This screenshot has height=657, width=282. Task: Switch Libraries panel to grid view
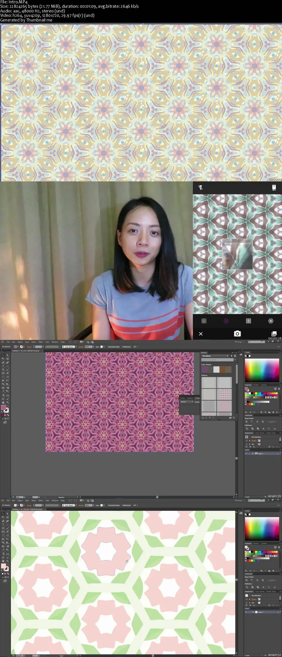point(232,356)
